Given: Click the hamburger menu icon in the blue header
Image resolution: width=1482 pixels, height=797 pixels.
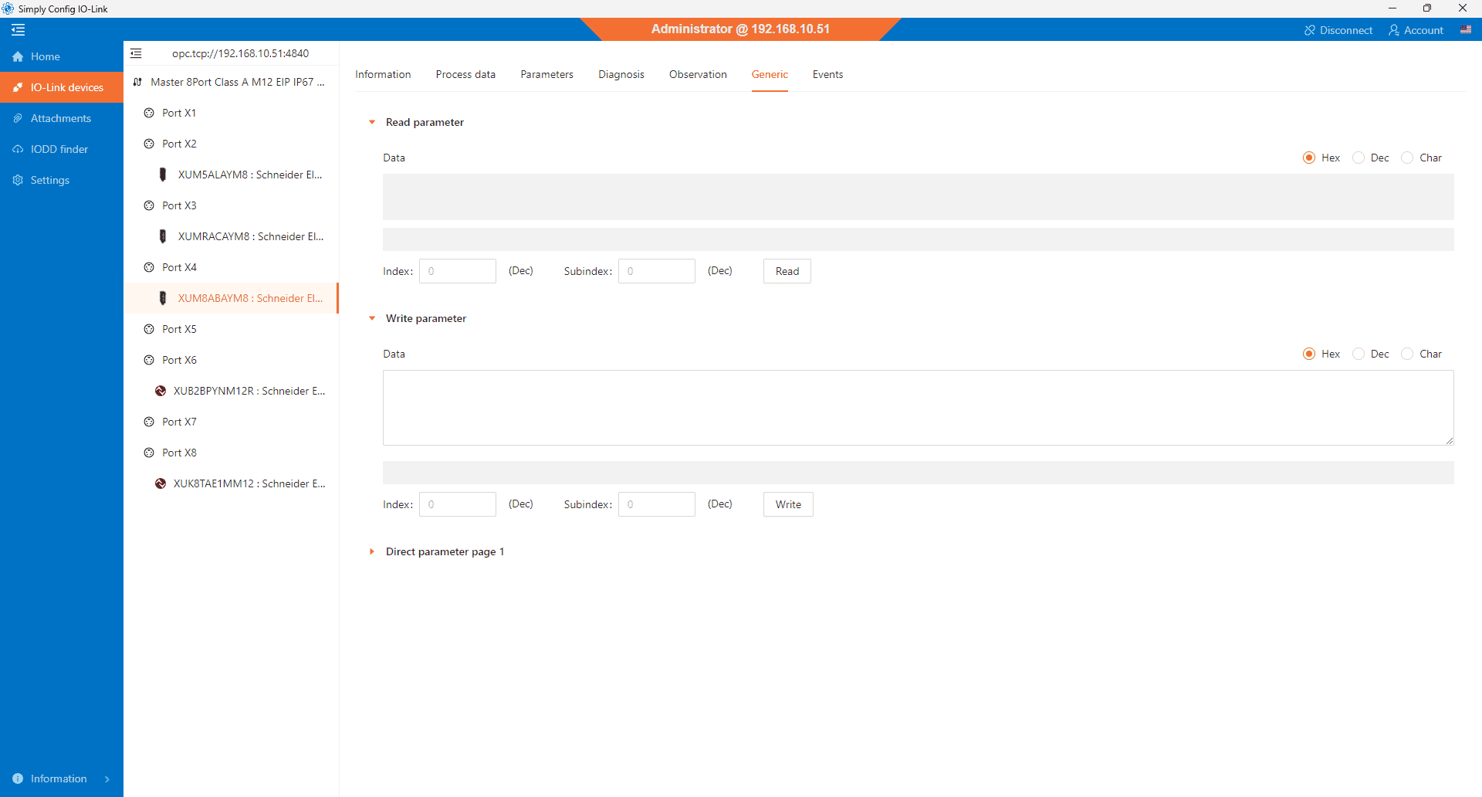Looking at the screenshot, I should coord(19,30).
